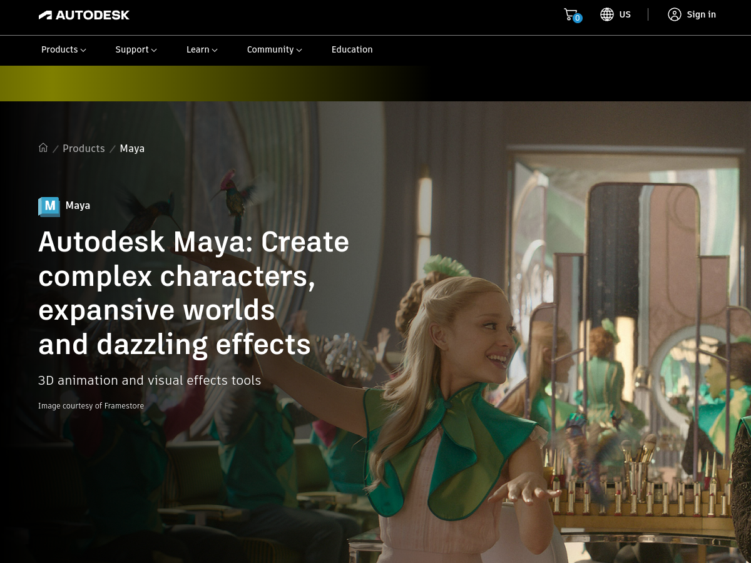Click the Sign in link
Viewport: 751px width, 563px height.
(702, 14)
